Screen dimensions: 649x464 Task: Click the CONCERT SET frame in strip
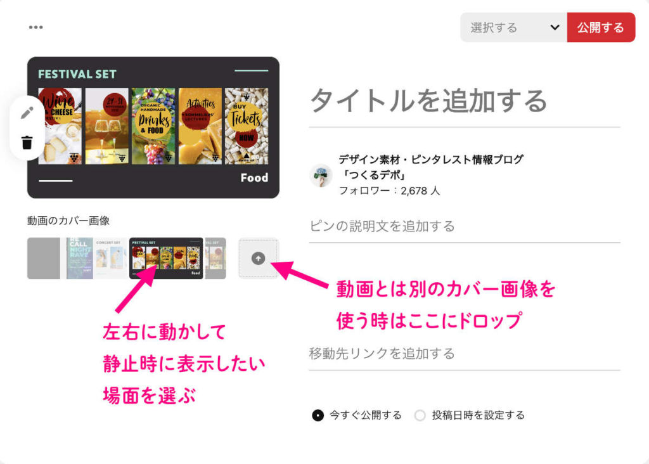[110, 258]
